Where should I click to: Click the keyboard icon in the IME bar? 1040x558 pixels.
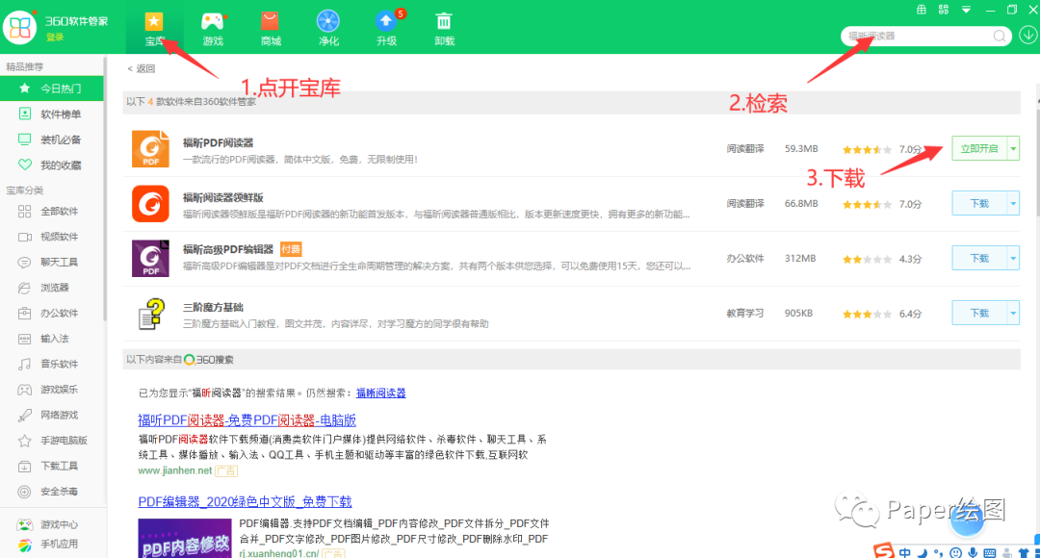click(x=990, y=552)
